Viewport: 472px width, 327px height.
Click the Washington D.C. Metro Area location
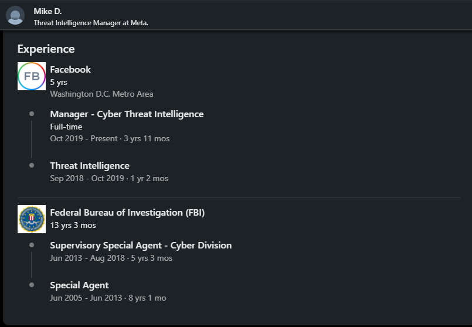click(x=101, y=94)
